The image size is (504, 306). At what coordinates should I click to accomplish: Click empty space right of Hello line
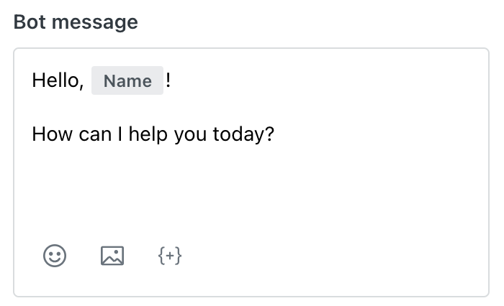321,80
